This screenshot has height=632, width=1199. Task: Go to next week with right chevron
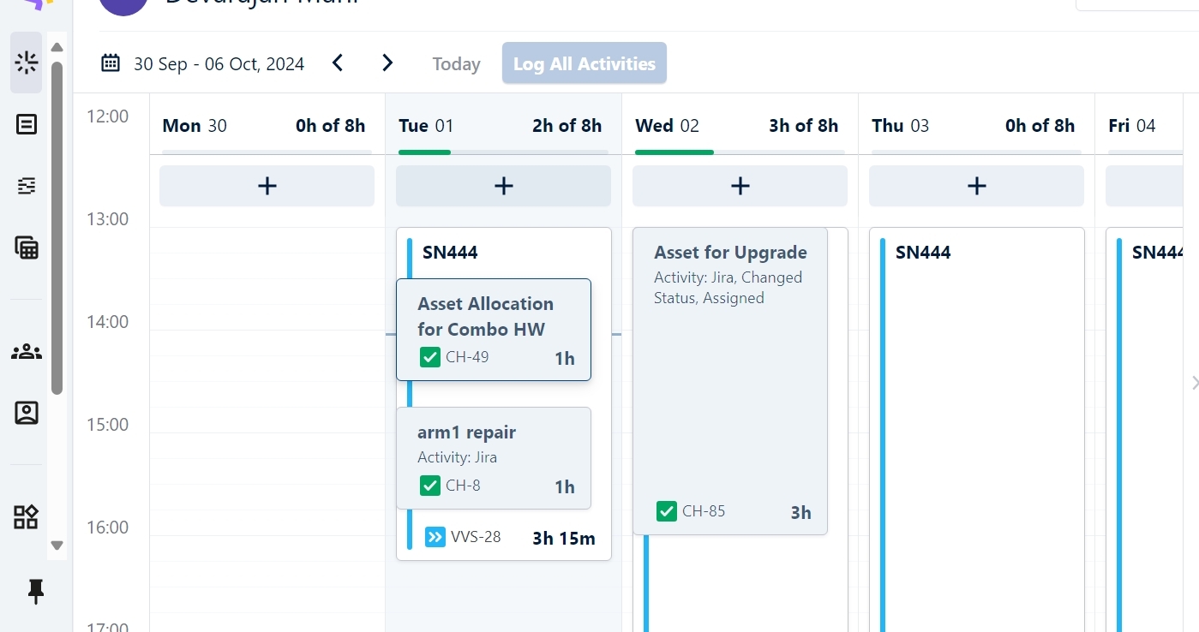point(387,63)
